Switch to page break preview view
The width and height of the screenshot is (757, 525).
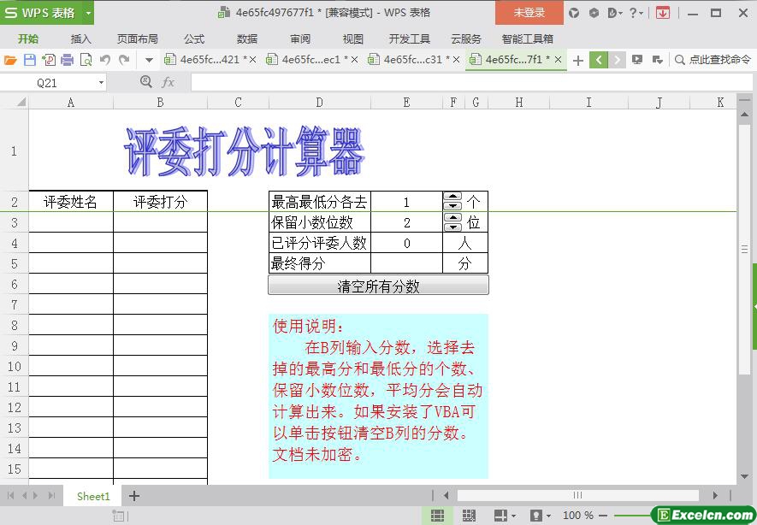pos(469,516)
